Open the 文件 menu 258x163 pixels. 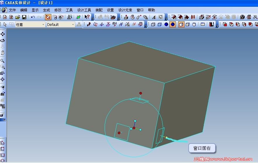[x=12, y=10]
